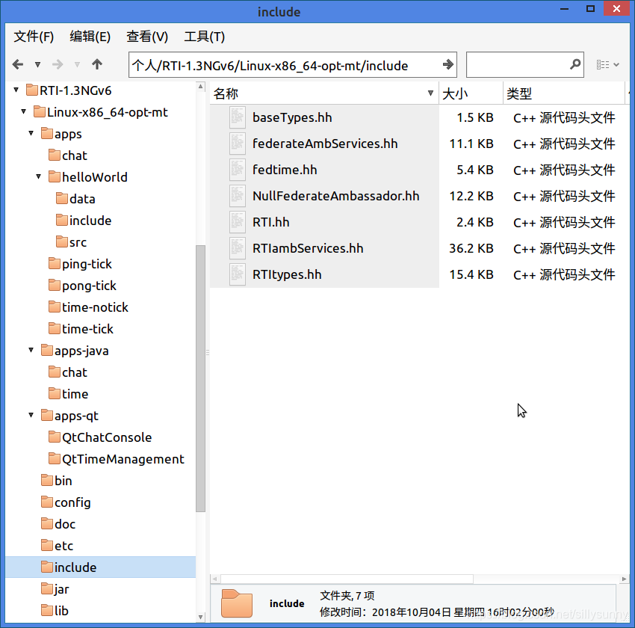Select QtChatConsole folder in tree
The height and width of the screenshot is (628, 635).
point(100,437)
